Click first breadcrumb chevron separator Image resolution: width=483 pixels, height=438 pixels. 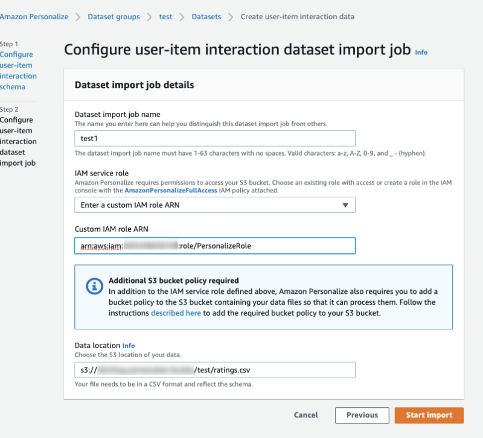[78, 16]
